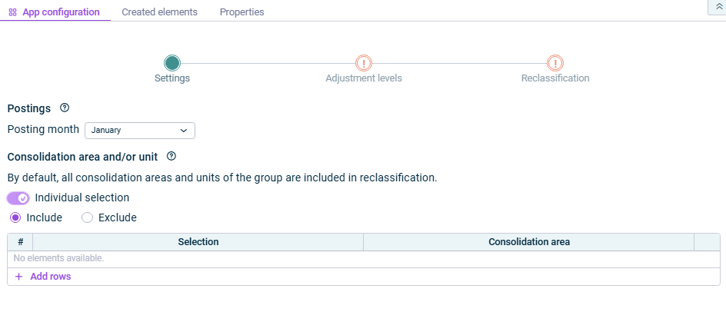Click the App configuration grid icon
This screenshot has height=312, width=726.
[12, 12]
